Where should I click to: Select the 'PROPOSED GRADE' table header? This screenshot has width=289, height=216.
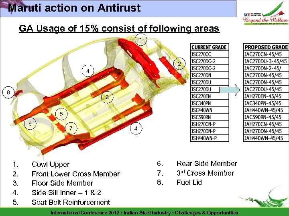point(266,47)
